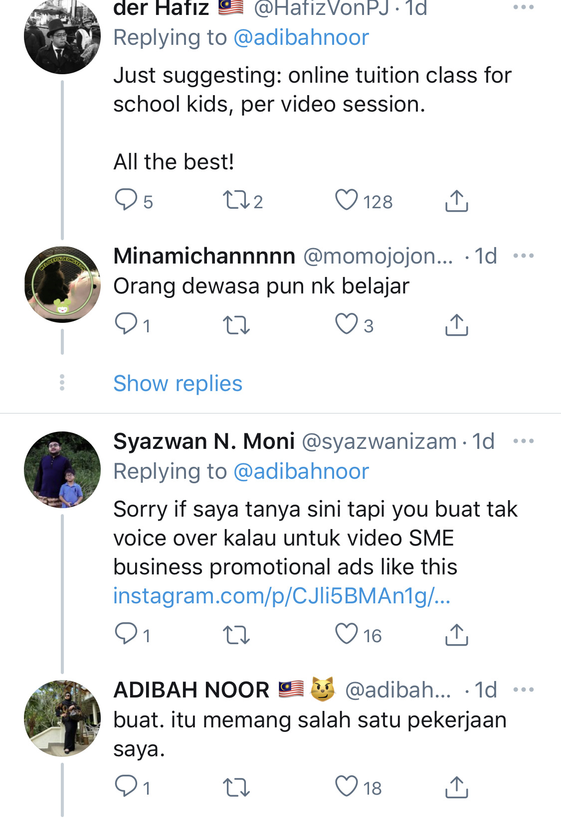Image resolution: width=561 pixels, height=832 pixels.
Task: Retweet der Hafiz's online tuition suggestion
Action: pos(236,200)
